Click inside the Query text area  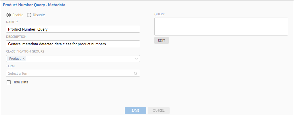click(221, 27)
